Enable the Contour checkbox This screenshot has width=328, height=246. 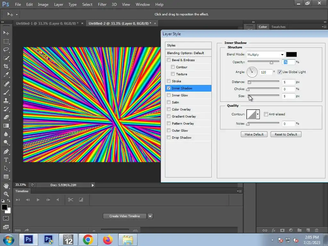pos(173,67)
